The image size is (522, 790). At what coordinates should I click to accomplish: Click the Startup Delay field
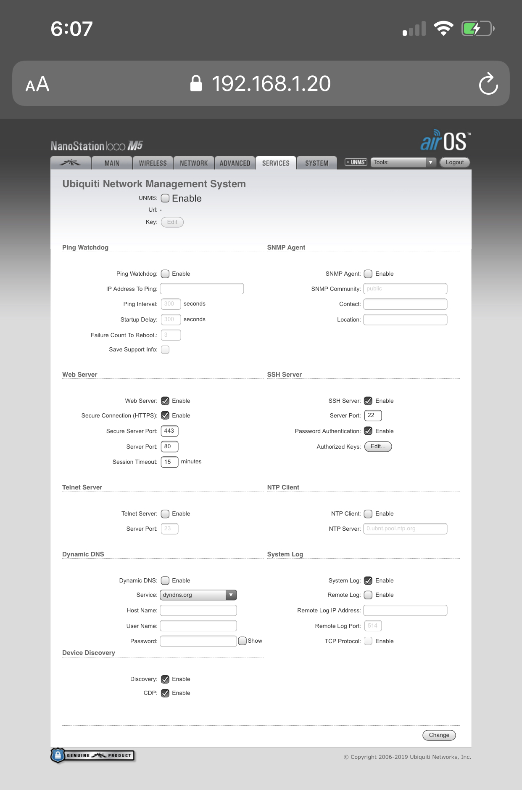pos(171,319)
